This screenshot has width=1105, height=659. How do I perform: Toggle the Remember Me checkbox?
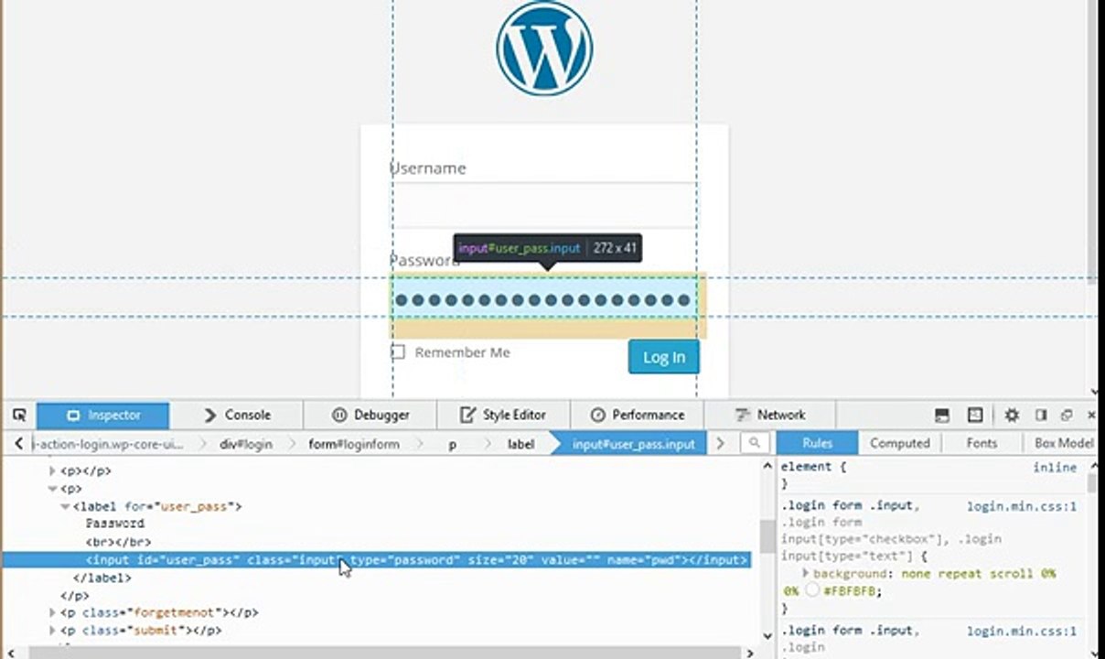pyautogui.click(x=397, y=352)
